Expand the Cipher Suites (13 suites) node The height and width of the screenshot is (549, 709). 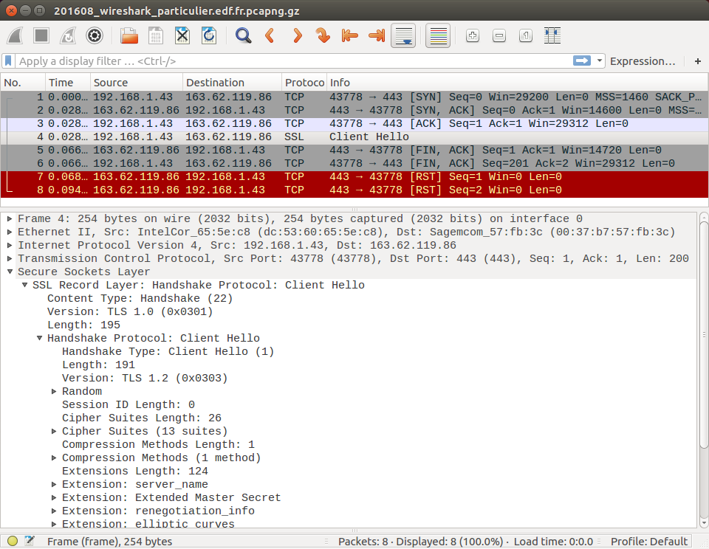tap(54, 431)
